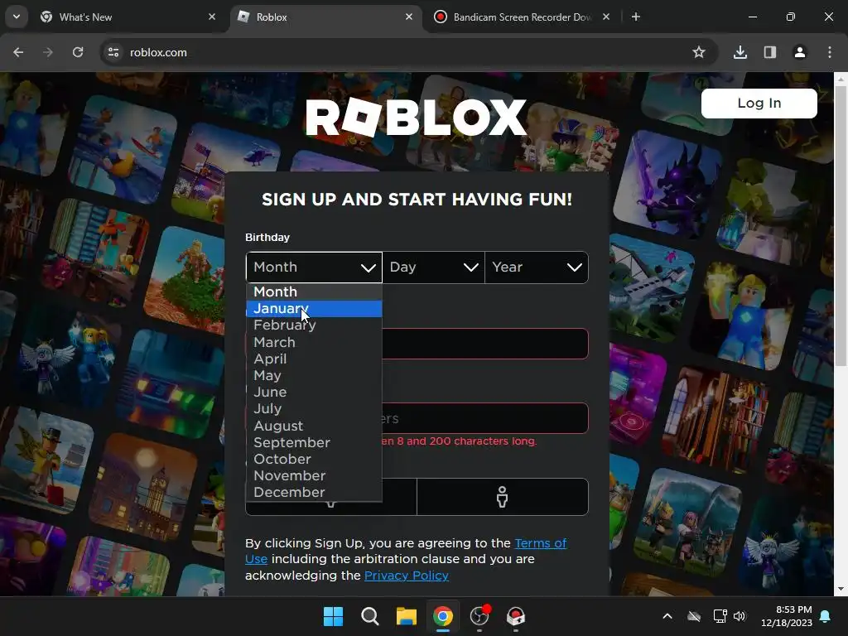This screenshot has height=636, width=848.
Task: Click the cloud sync tray icon
Action: point(694,616)
